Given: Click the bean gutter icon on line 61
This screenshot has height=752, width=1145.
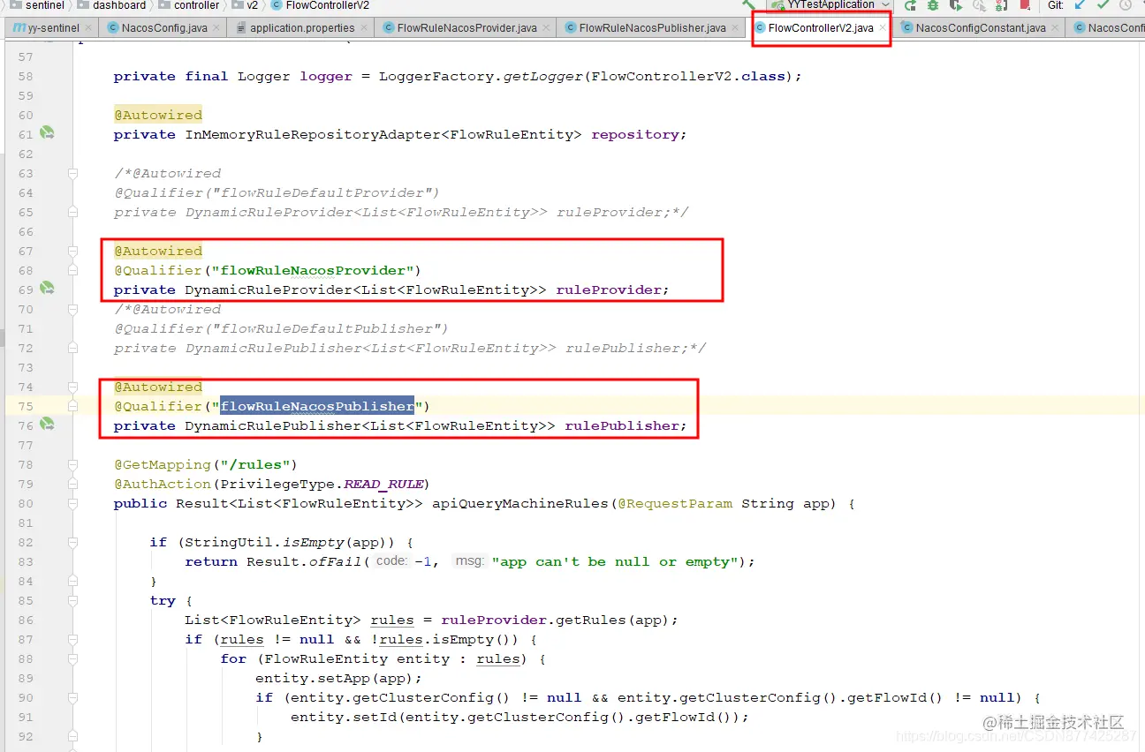Looking at the screenshot, I should [x=47, y=134].
